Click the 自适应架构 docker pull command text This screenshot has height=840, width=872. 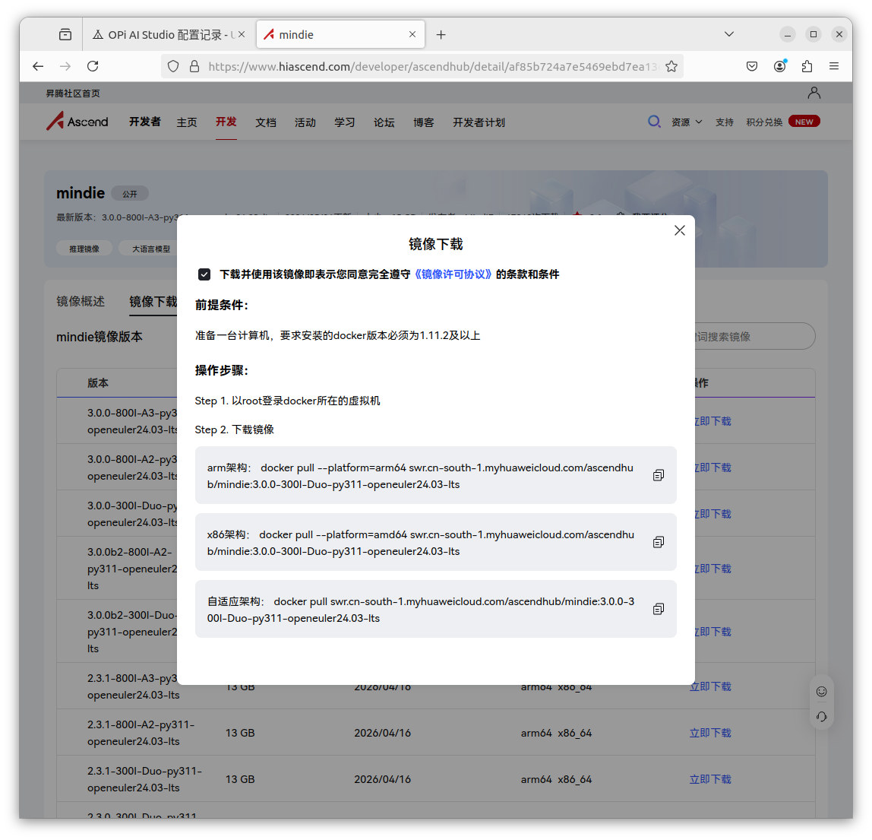[421, 610]
